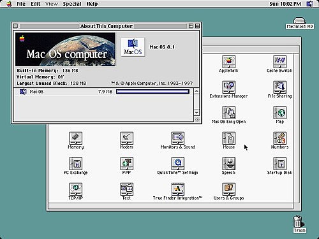The image size is (319, 239).
Task: Select the Monitors & Sound icon
Action: pyautogui.click(x=177, y=138)
